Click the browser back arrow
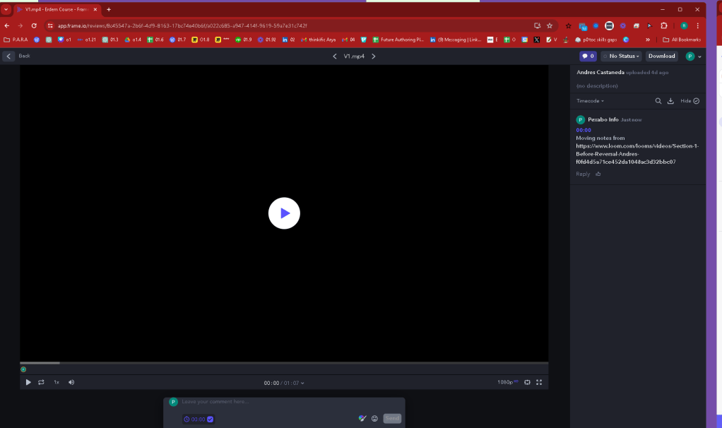The image size is (722, 428). 7,25
